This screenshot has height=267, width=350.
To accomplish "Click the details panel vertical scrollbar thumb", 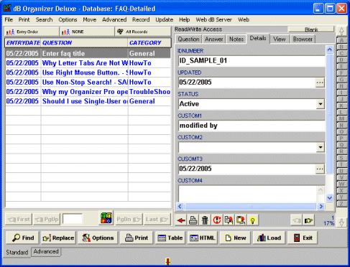I will coord(330,113).
